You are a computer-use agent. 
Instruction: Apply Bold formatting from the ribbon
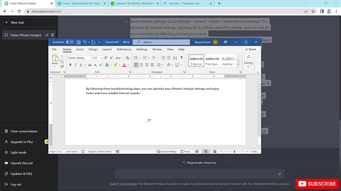pyautogui.click(x=70, y=65)
